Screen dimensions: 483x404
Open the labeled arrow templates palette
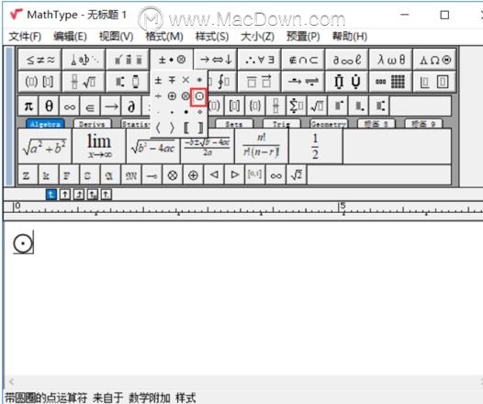tap(303, 82)
